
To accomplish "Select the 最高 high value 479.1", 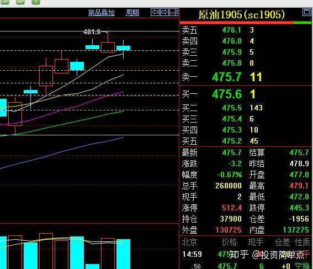I will (299, 186).
